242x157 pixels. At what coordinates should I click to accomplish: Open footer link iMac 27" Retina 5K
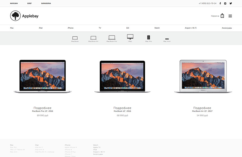click(x=17, y=150)
